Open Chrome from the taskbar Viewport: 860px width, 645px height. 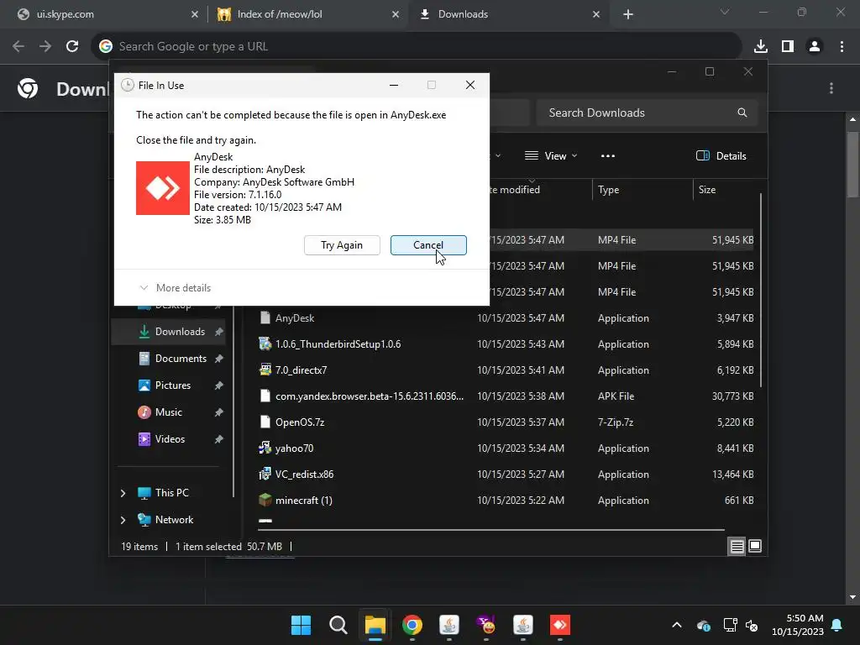coord(412,625)
